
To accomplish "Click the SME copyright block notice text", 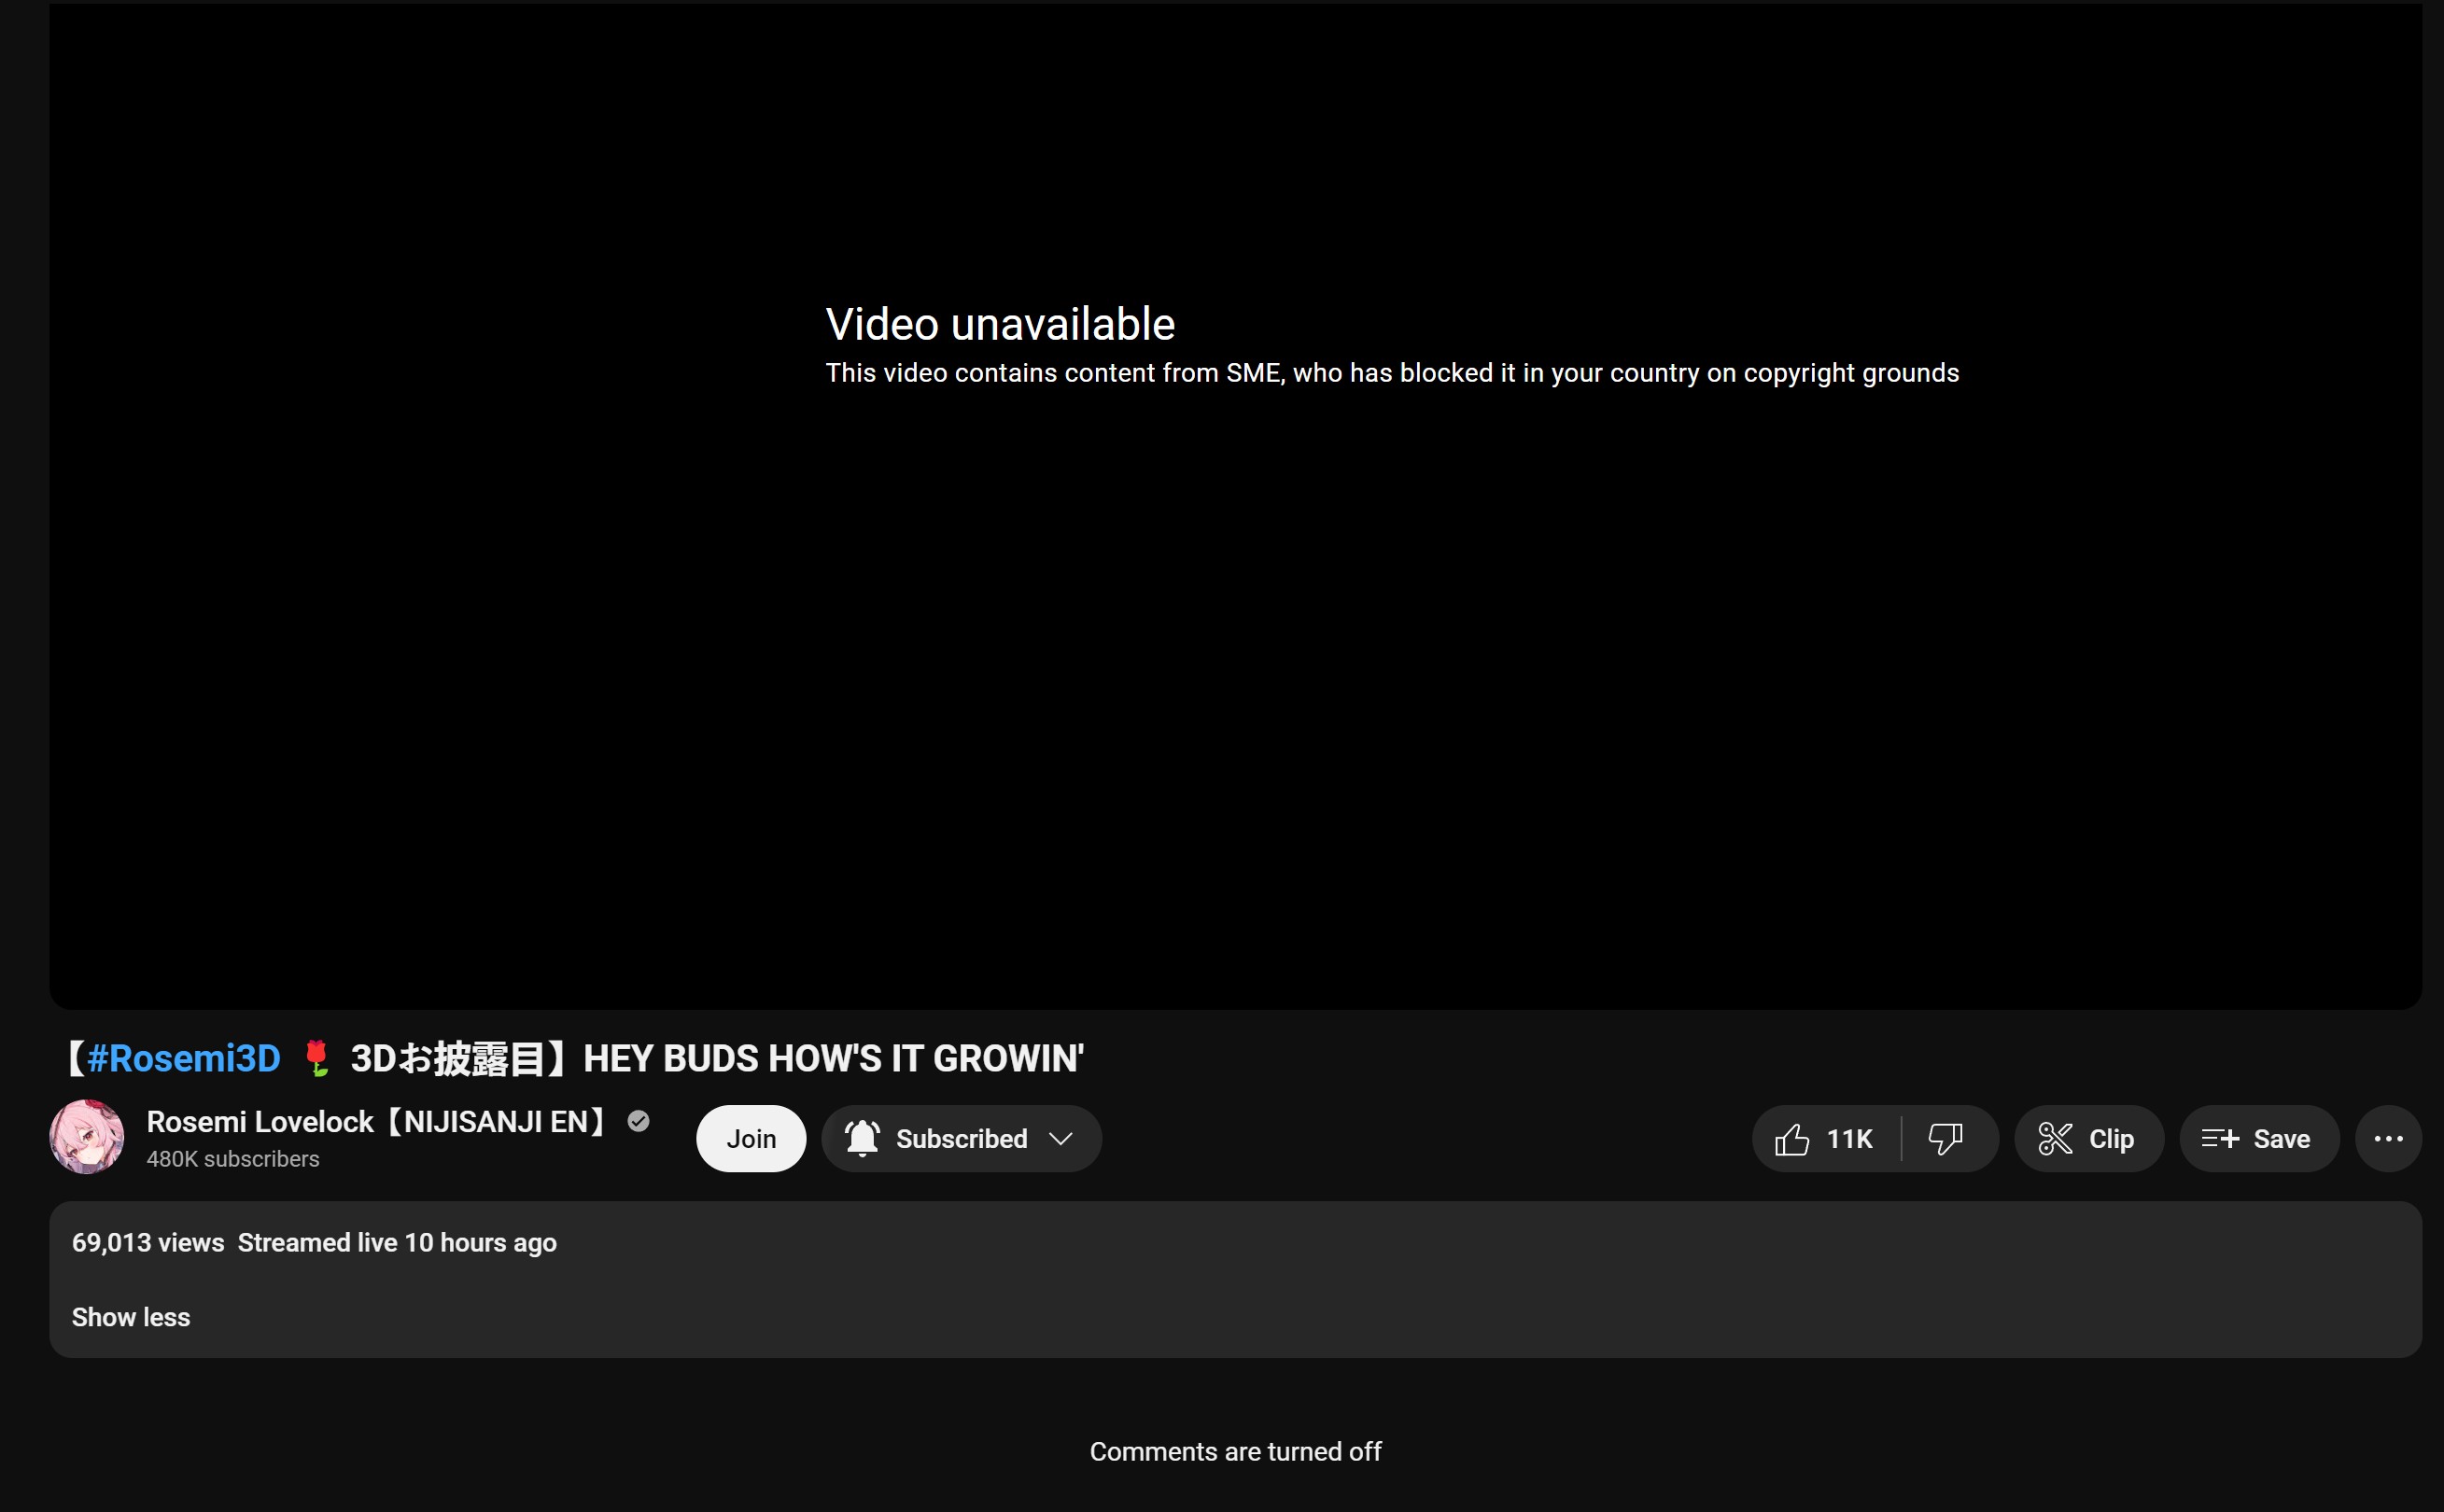I will click(x=1392, y=373).
